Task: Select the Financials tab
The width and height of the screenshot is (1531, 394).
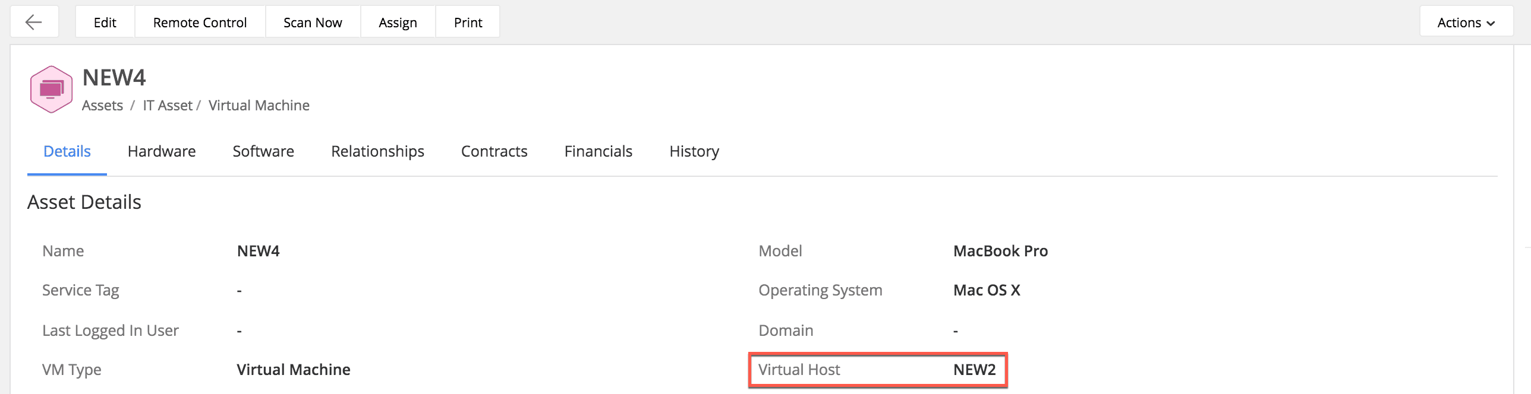Action: (x=598, y=151)
